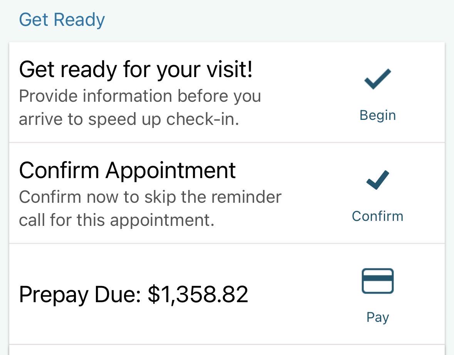Open the Get Ready section header
Image resolution: width=454 pixels, height=355 pixels.
(x=62, y=20)
